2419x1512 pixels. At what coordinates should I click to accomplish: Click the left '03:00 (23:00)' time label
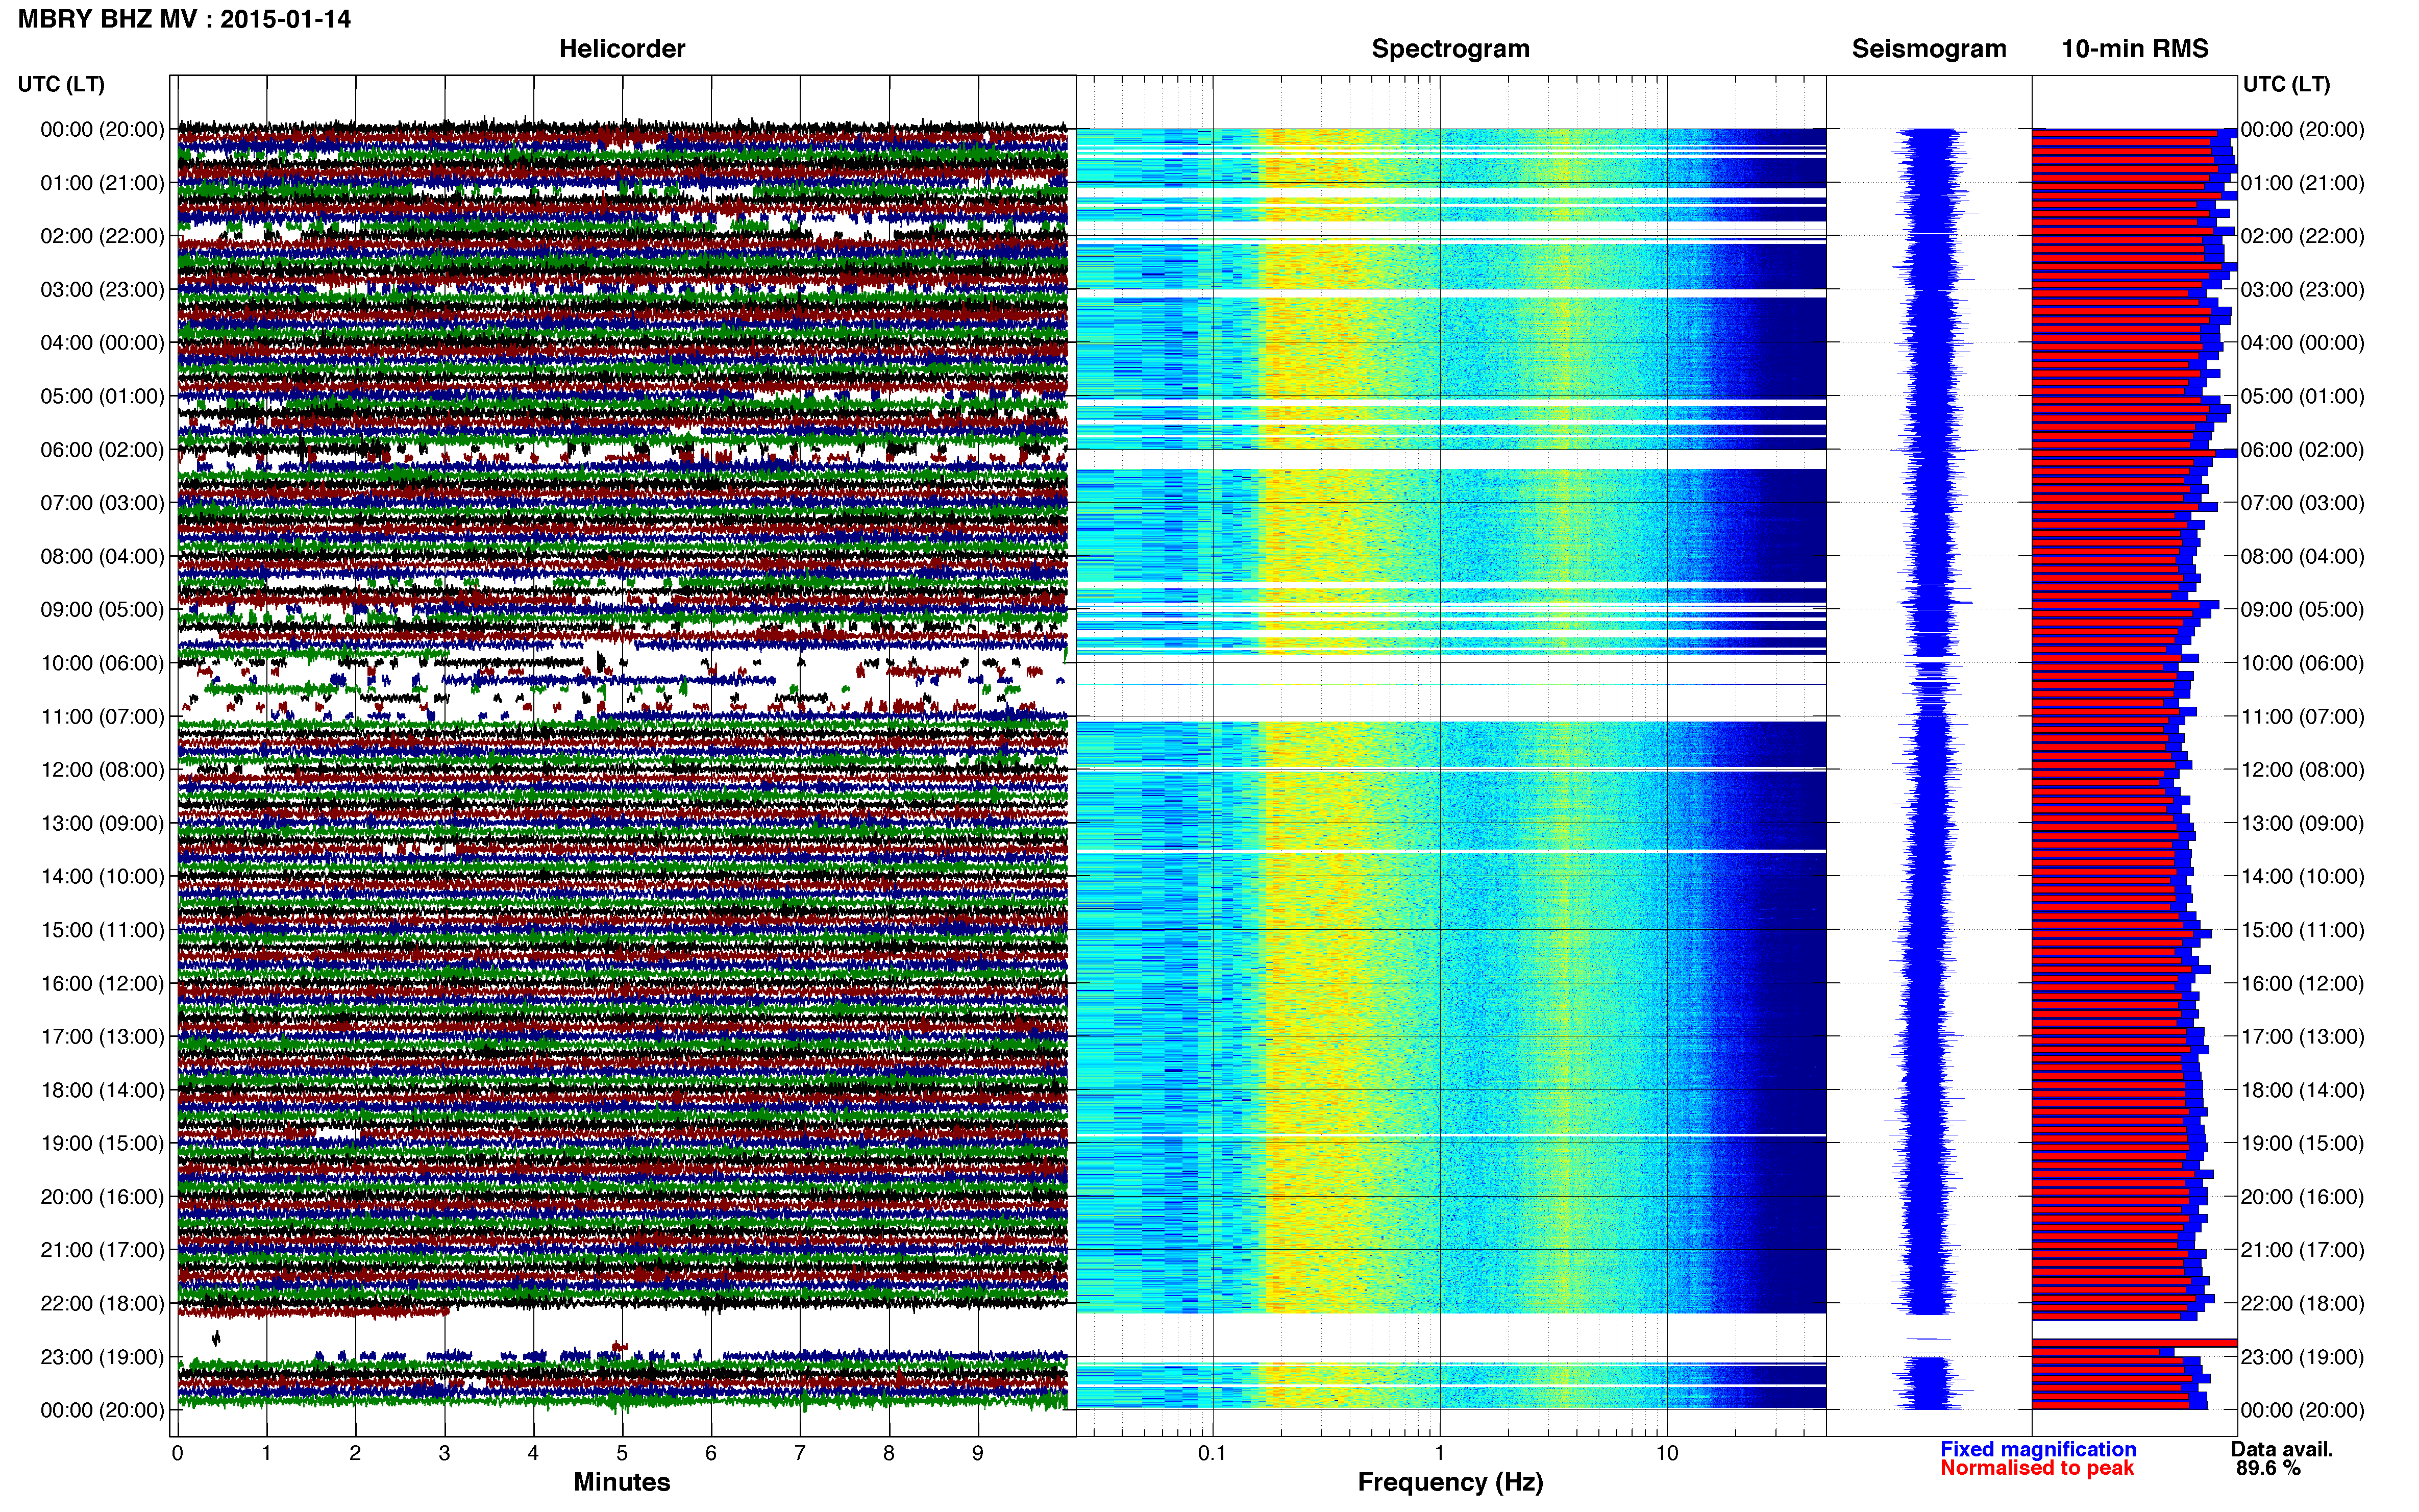tap(102, 289)
